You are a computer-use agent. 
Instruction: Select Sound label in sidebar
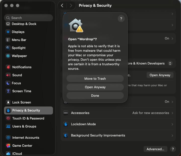click(17, 75)
